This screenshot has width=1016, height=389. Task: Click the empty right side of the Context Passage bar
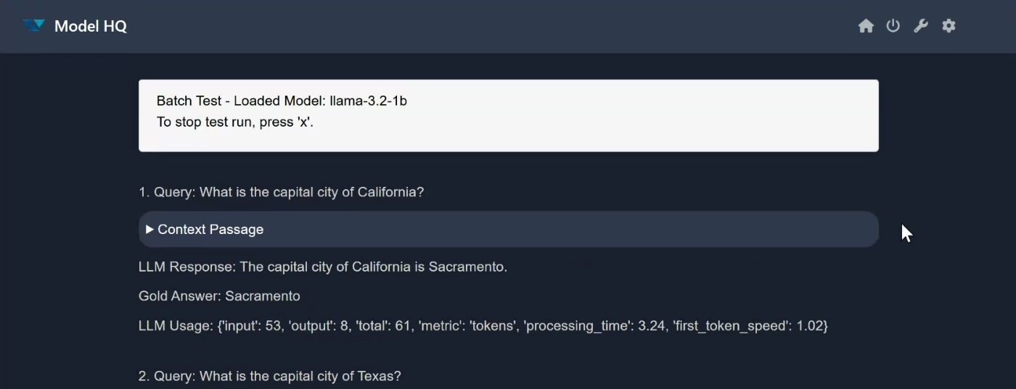[x=653, y=230]
